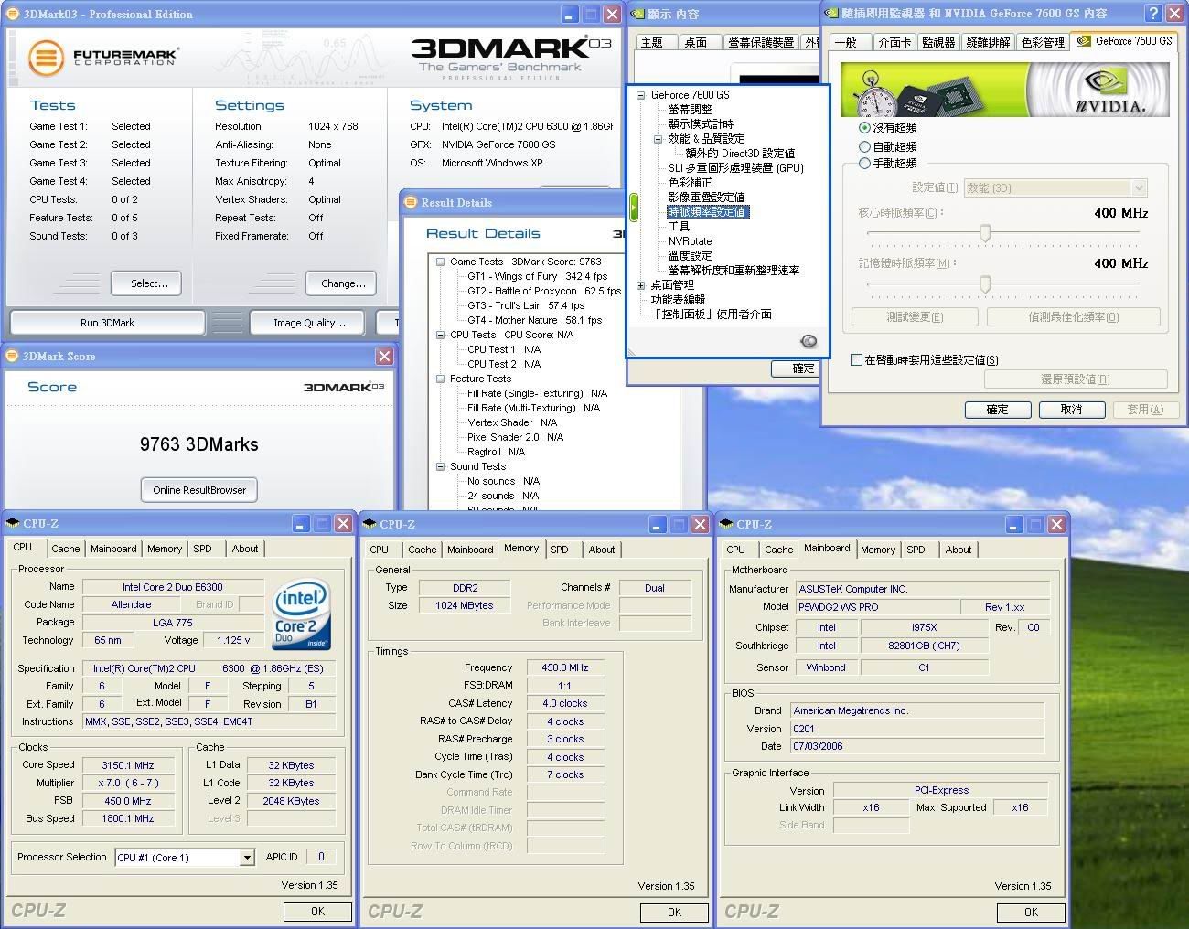Collapse the 效能 & 品質設定 tree node
Screen dimensions: 1189x929
(x=658, y=139)
